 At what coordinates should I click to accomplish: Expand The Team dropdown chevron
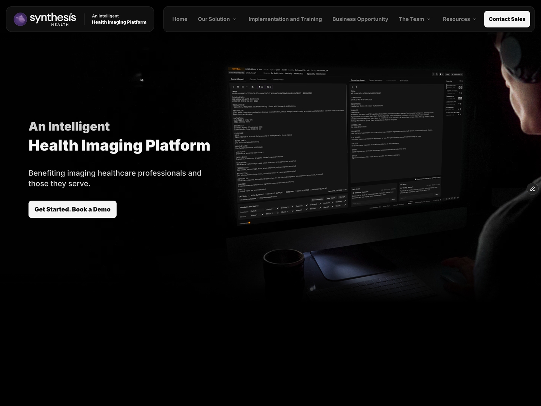tap(429, 19)
